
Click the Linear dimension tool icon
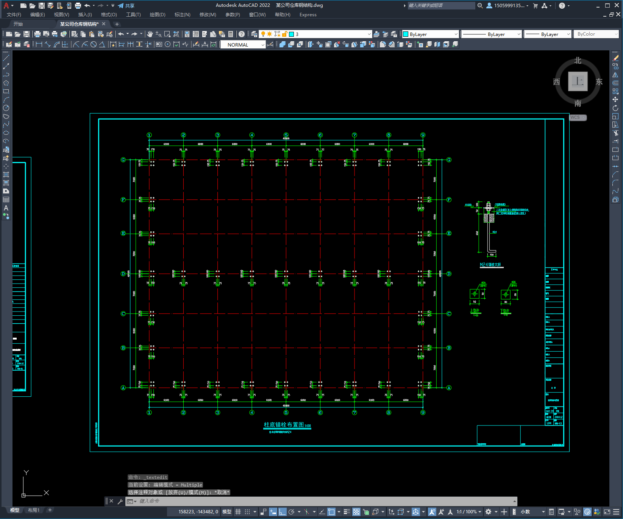[39, 44]
